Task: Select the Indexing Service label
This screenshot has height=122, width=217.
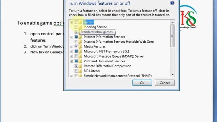Action: (x=95, y=27)
